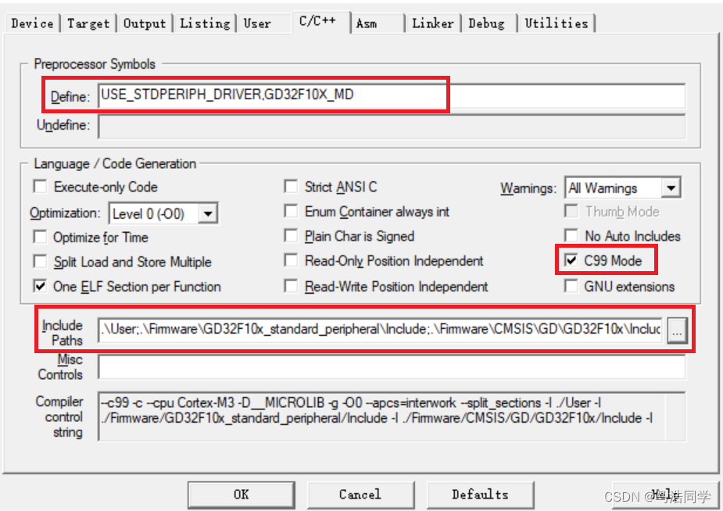Image resolution: width=723 pixels, height=511 pixels.
Task: Switch to the Device tab
Action: [x=32, y=23]
